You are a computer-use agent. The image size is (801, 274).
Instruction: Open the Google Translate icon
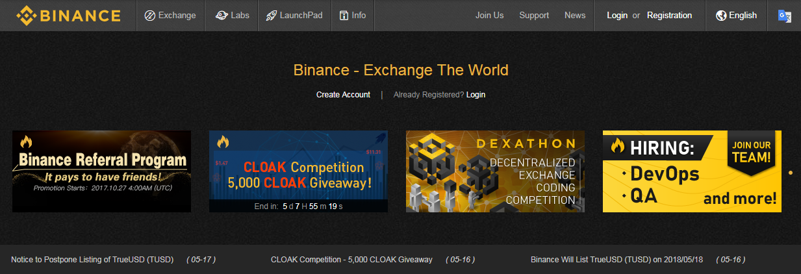[785, 16]
